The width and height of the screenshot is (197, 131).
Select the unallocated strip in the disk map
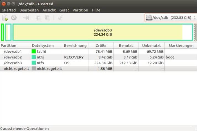195,32
